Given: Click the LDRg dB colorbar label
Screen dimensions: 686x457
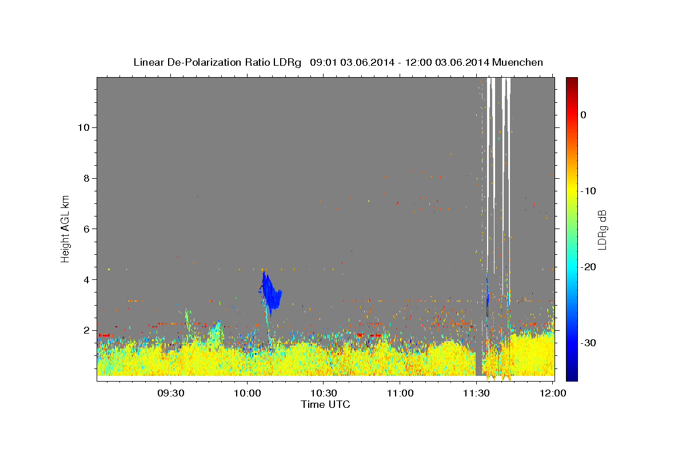Looking at the screenshot, I should pyautogui.click(x=602, y=229).
